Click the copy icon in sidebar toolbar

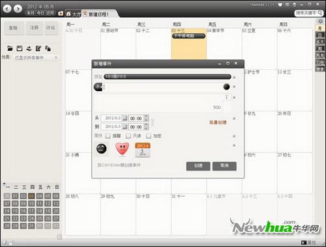(48, 48)
